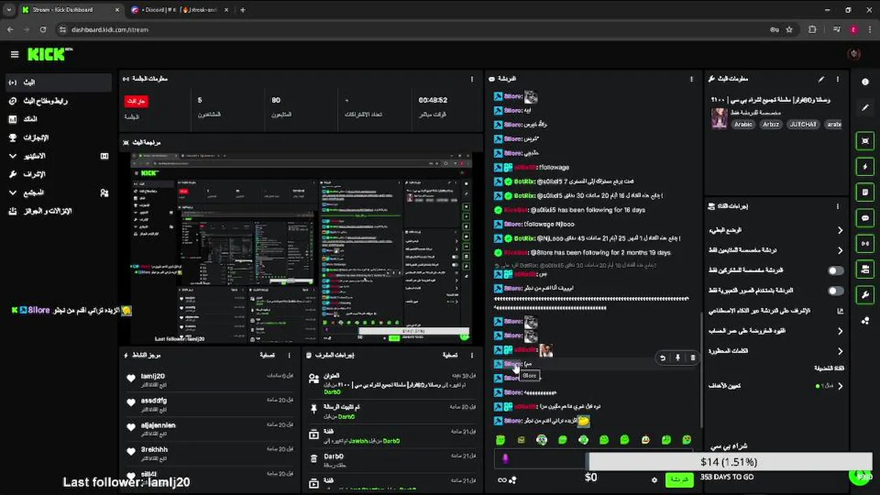
Task: Expand the Studio section in left sidebar
Action: coord(58,156)
